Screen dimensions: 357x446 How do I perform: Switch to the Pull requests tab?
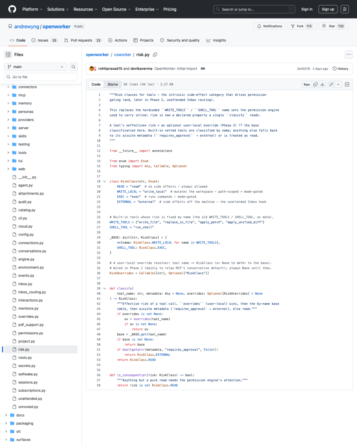pyautogui.click(x=83, y=40)
